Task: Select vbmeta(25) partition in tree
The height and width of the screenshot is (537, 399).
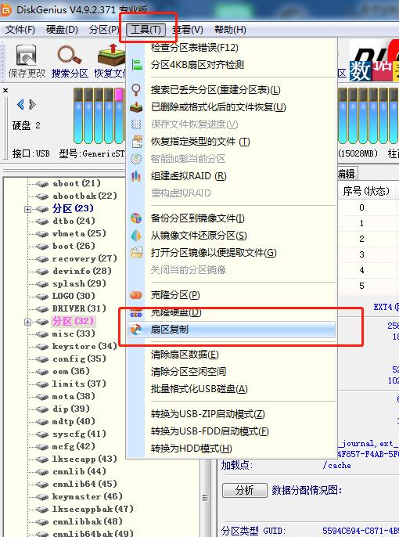Action: (79, 233)
